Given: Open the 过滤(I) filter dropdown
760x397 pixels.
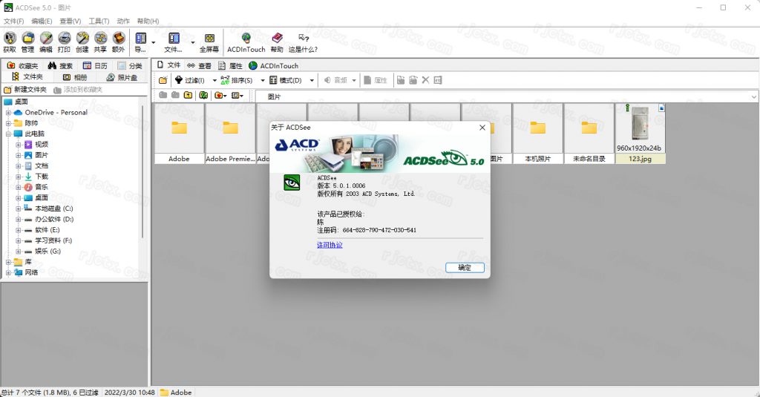Looking at the screenshot, I should pos(196,80).
